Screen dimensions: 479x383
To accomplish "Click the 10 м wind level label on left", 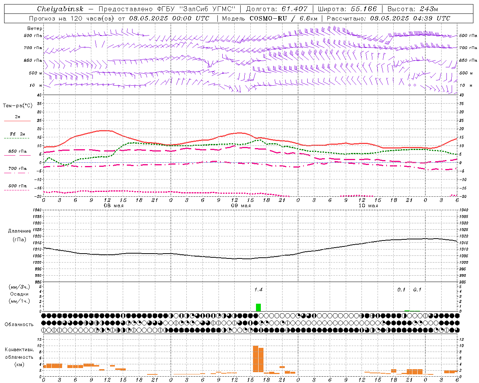I will pyautogui.click(x=36, y=85).
